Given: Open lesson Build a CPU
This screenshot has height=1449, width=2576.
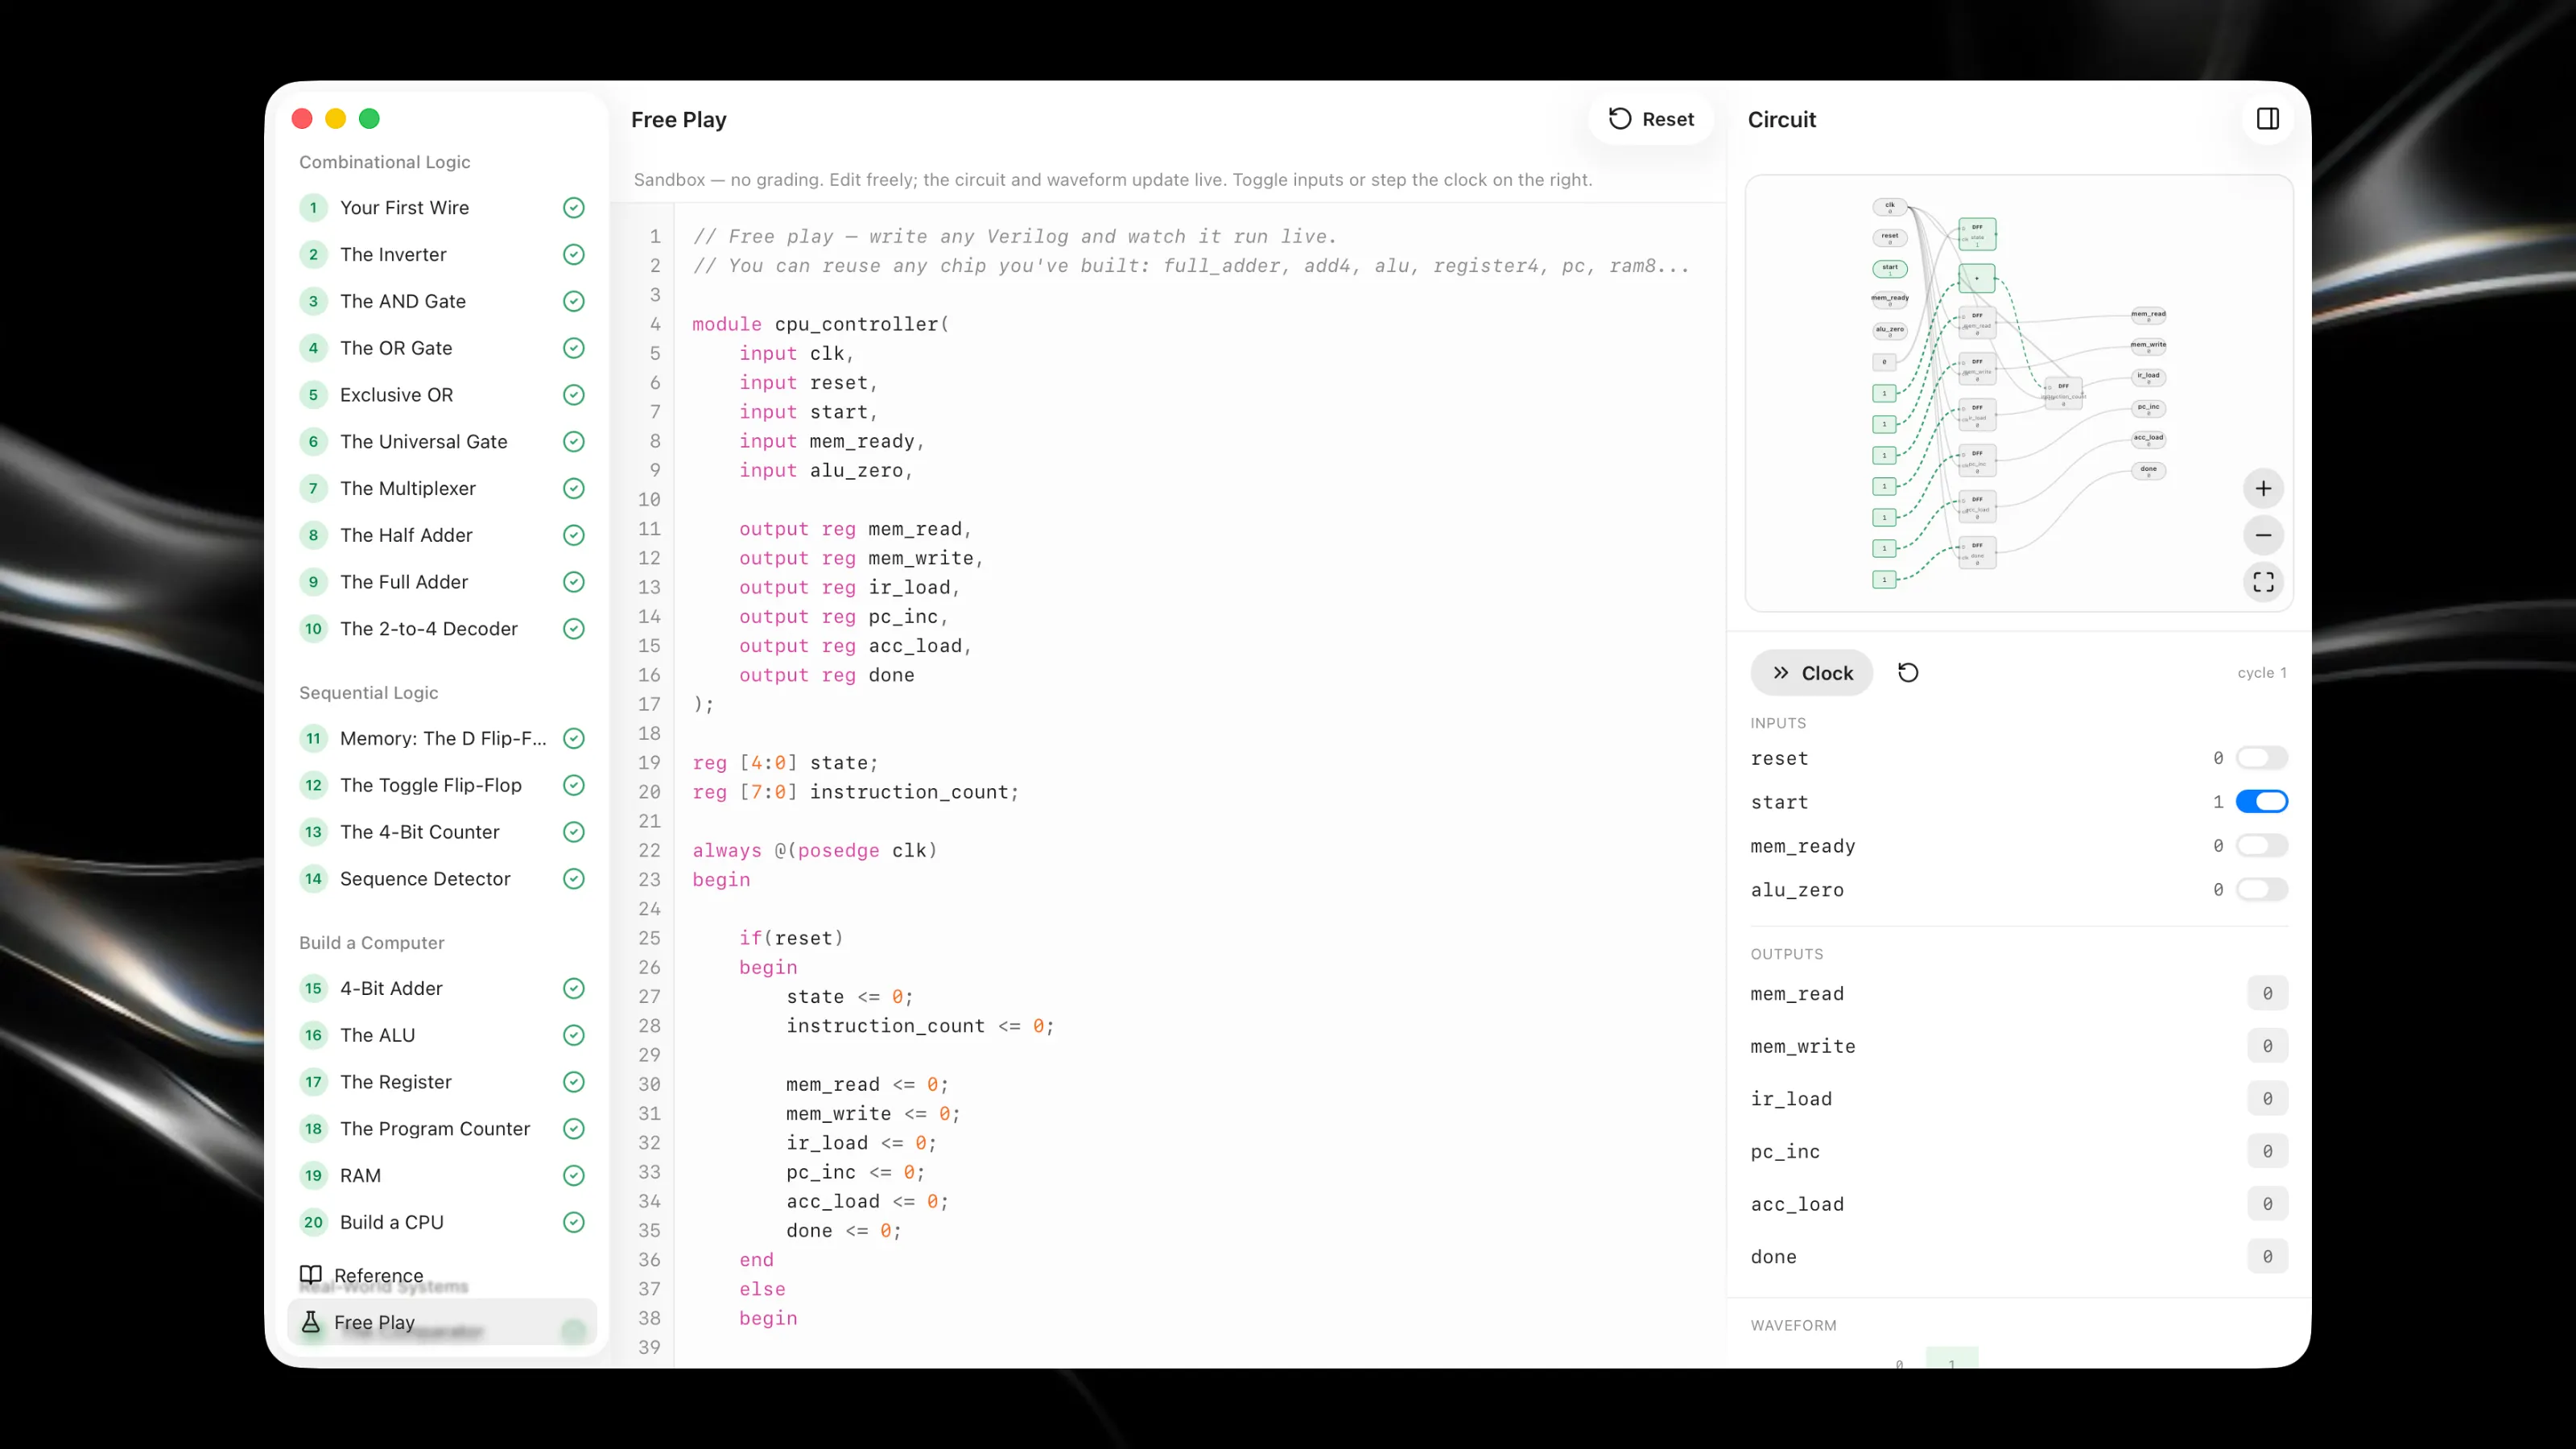Looking at the screenshot, I should coord(441,1222).
